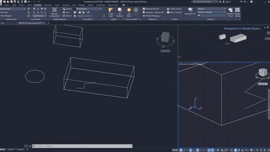Switch to the Solid ribbon tab
270x152 pixels.
pyautogui.click(x=14, y=5)
